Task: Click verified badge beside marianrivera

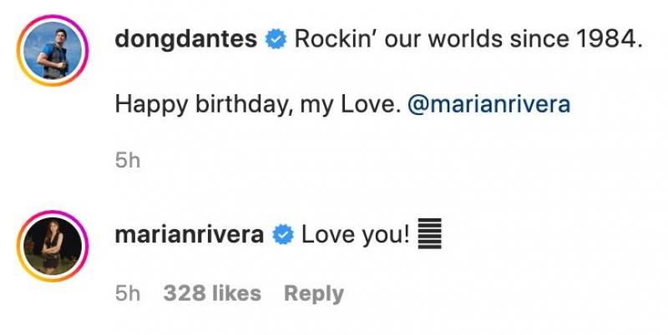Action: [283, 236]
